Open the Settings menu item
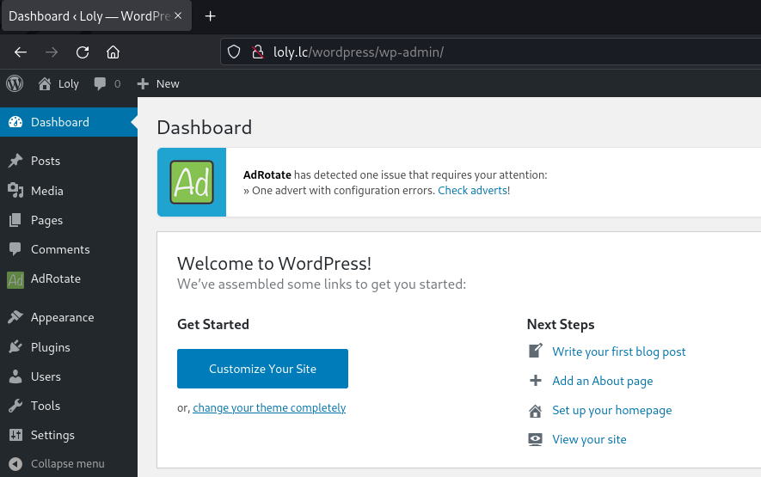761x477 pixels. point(52,435)
